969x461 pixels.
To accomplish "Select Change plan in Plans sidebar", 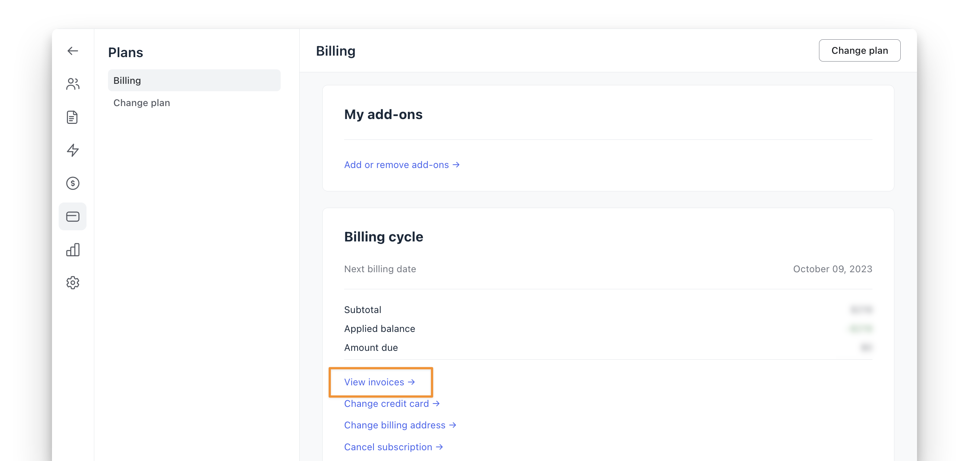I will (x=141, y=103).
